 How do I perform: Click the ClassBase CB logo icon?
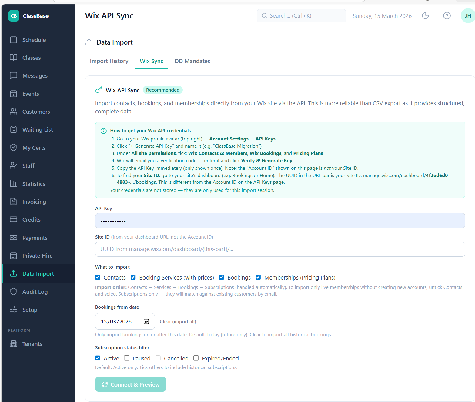pos(14,16)
